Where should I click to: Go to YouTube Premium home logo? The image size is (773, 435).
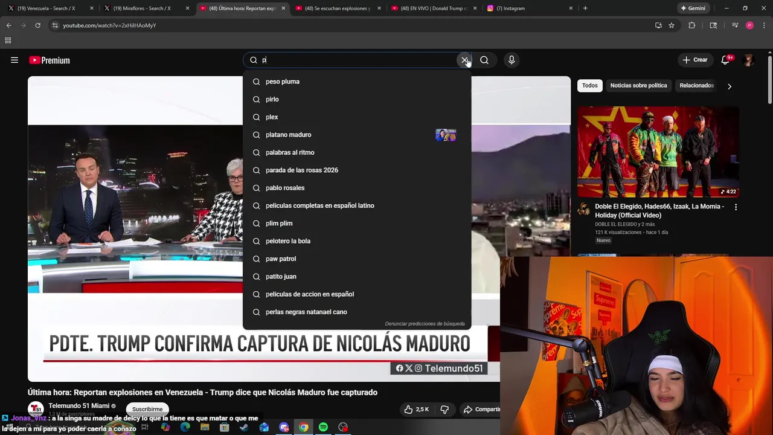[50, 60]
